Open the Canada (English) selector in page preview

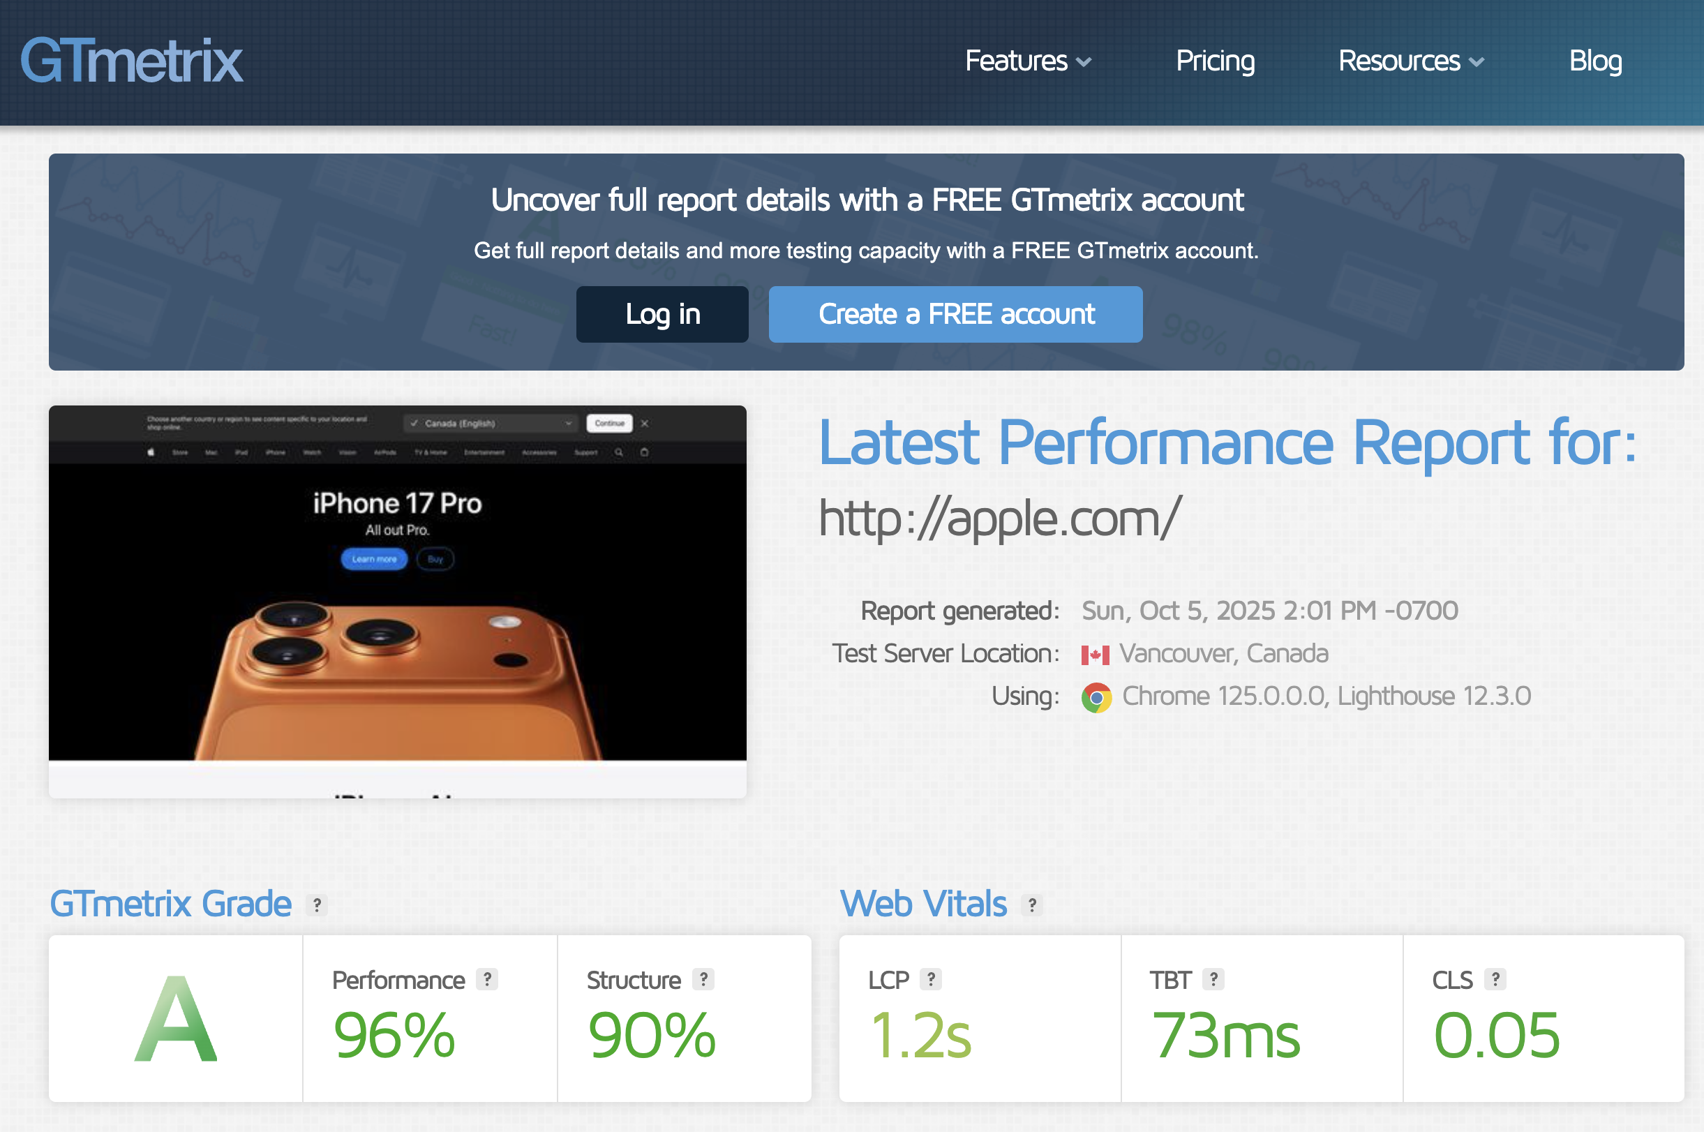(x=491, y=423)
